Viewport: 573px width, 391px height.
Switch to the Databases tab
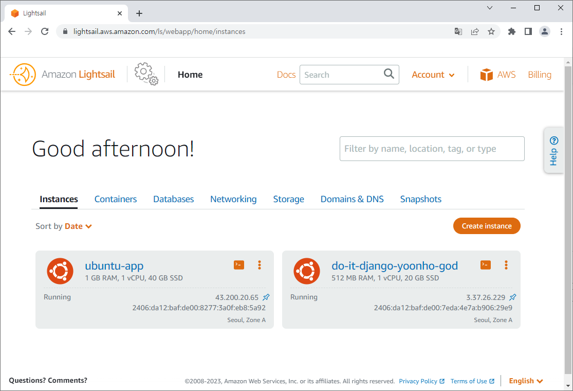(x=174, y=199)
